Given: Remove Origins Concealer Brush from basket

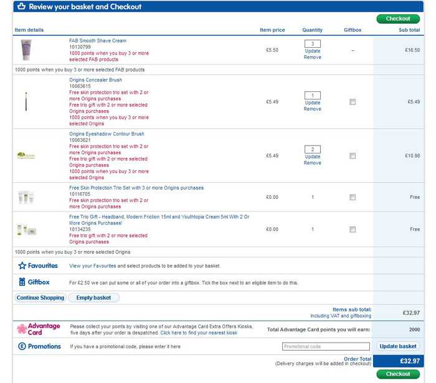Looking at the screenshot, I should [x=313, y=109].
